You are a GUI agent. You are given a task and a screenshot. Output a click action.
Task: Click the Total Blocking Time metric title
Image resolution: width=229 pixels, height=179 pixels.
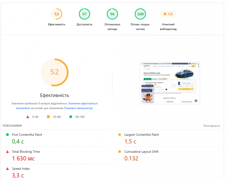point(26,152)
